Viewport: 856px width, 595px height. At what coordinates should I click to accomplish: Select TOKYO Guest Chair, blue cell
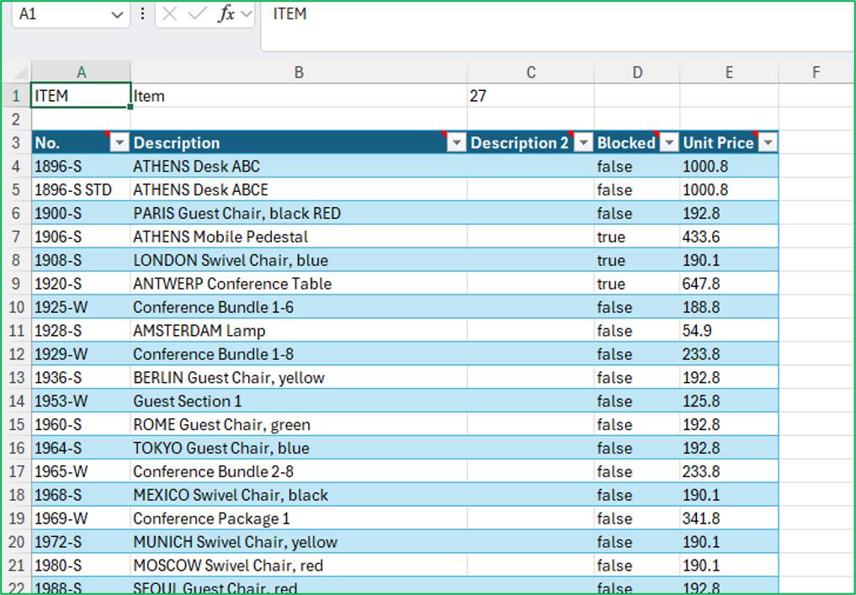point(299,449)
